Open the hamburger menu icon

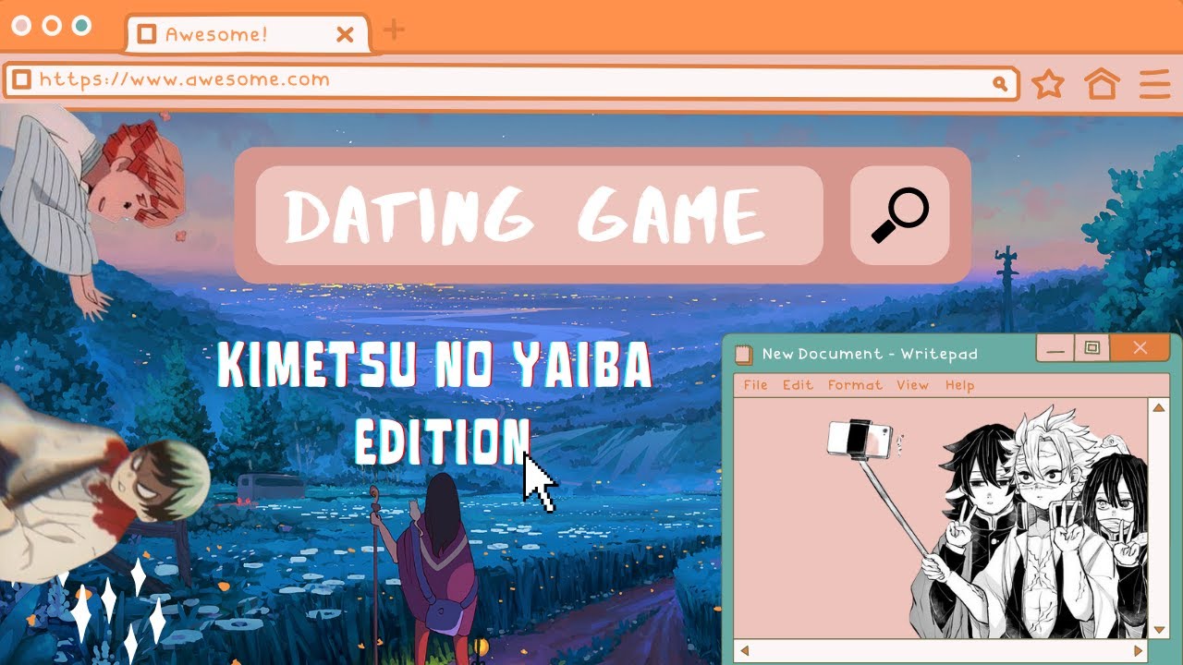[x=1155, y=84]
